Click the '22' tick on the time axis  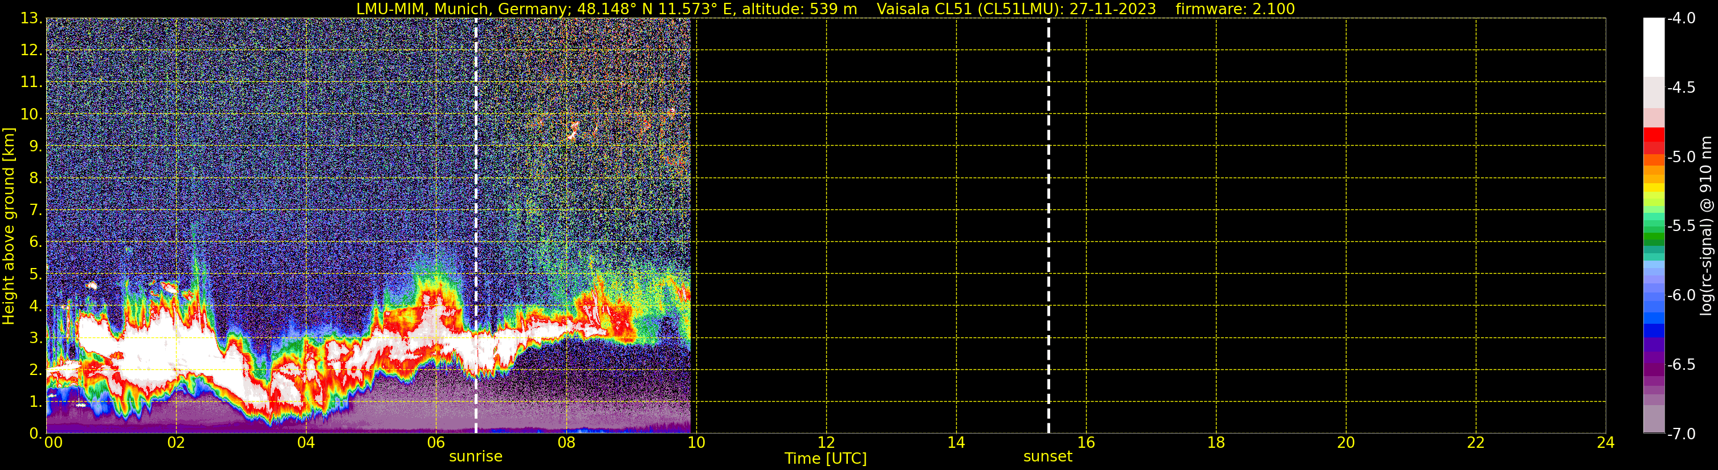coord(1476,443)
